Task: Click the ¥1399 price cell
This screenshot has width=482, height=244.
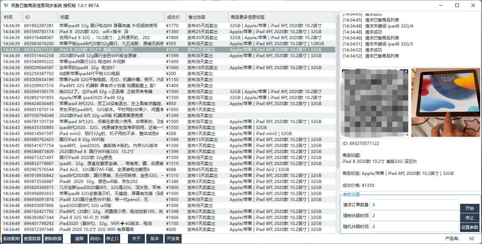Action: pyautogui.click(x=173, y=115)
